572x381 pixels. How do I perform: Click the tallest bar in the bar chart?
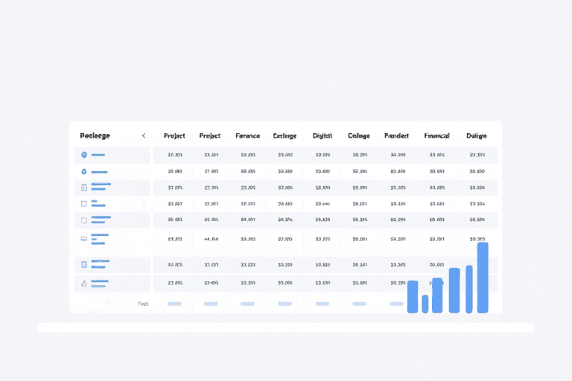point(483,278)
